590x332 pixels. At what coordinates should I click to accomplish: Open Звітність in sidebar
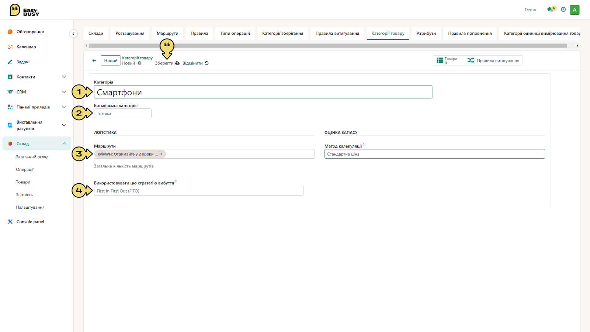pyautogui.click(x=24, y=194)
